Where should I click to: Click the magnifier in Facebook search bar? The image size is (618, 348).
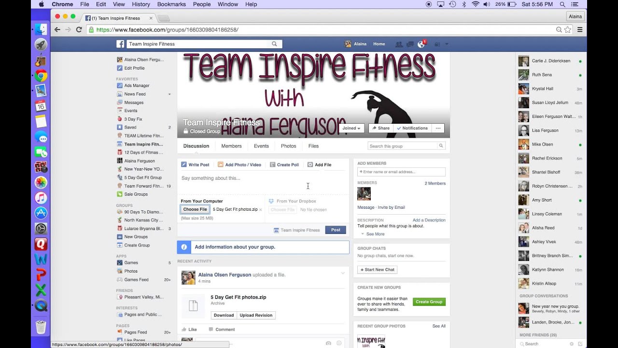[x=274, y=44]
